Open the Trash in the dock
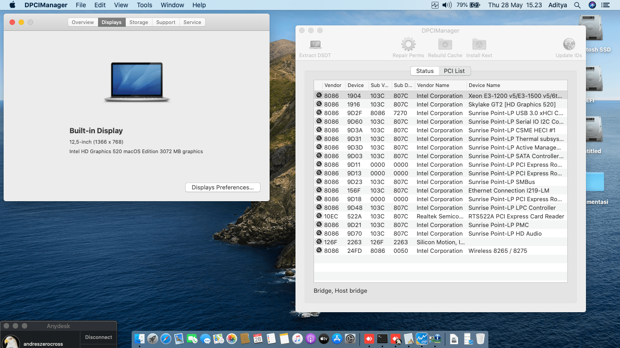Viewport: 620px width, 348px height. 481,338
